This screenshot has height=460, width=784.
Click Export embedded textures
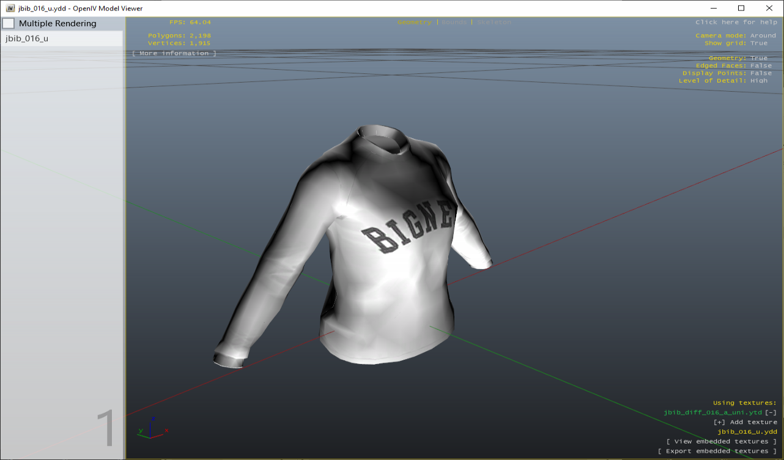coord(722,451)
